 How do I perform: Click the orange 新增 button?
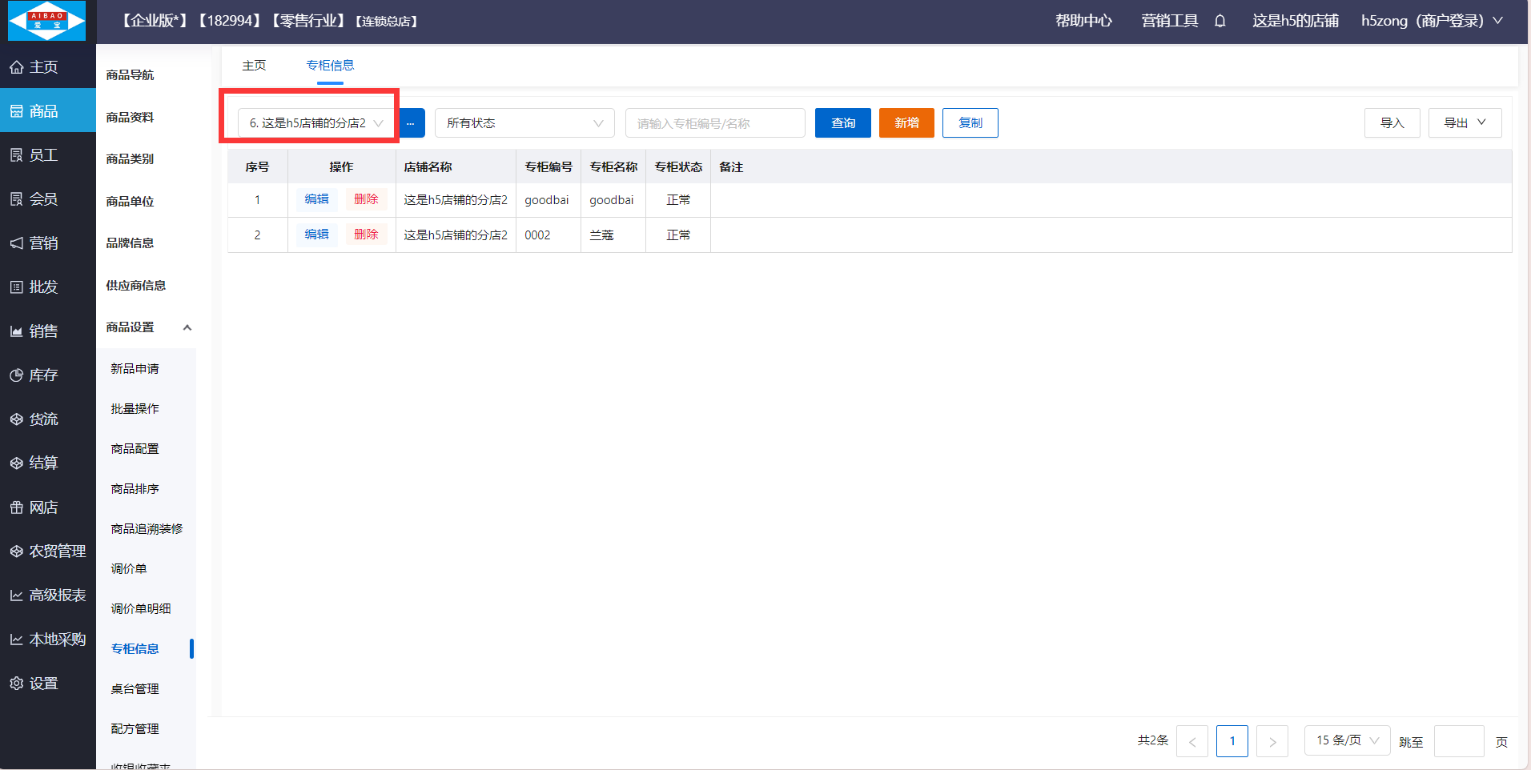906,123
